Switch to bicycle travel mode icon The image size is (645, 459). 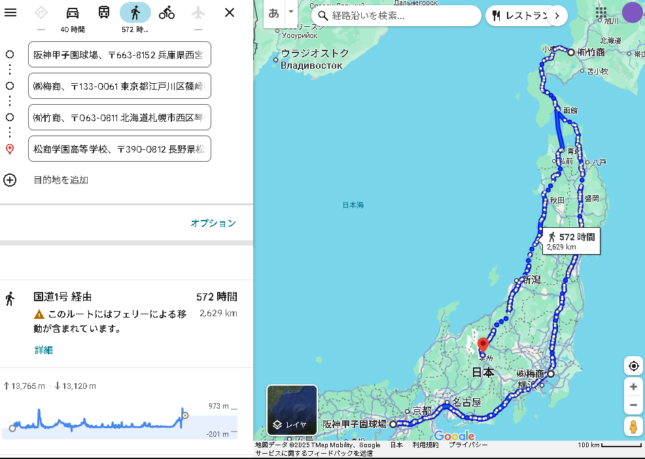(x=167, y=12)
